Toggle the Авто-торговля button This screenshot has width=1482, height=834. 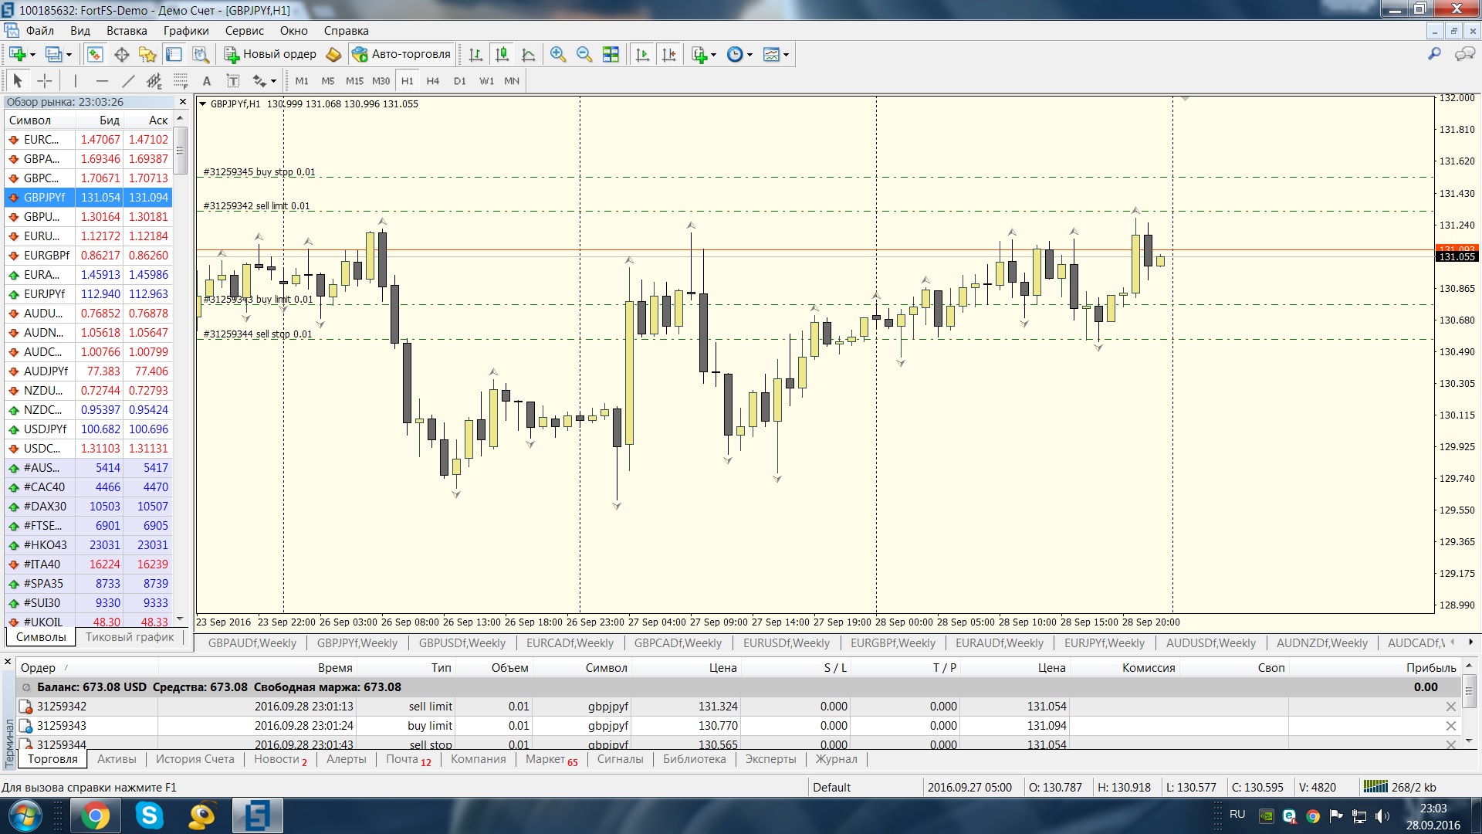click(401, 54)
